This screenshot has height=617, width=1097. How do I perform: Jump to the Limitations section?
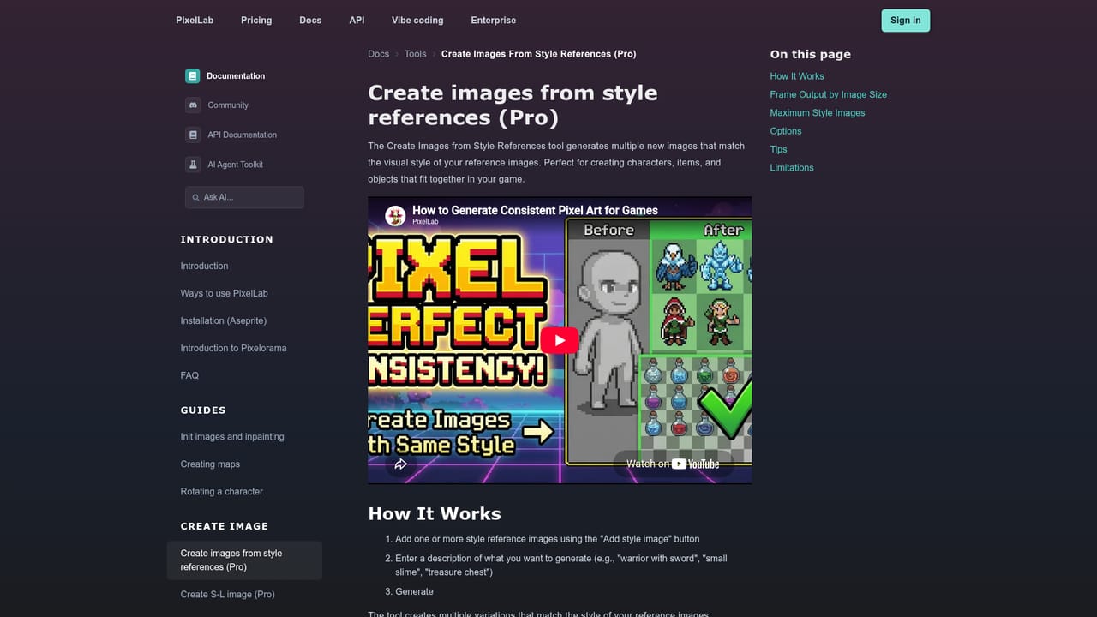click(x=792, y=168)
